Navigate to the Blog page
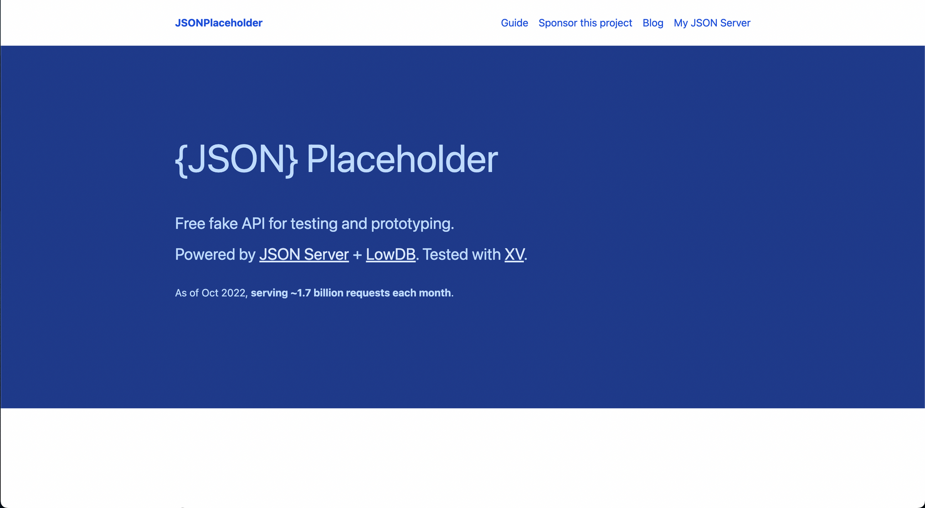 [x=653, y=22]
